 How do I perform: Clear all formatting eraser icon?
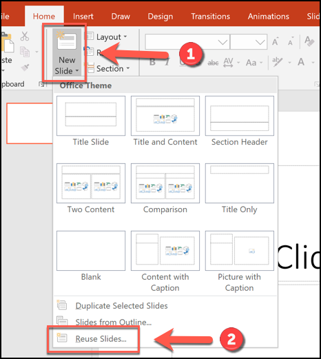tap(309, 41)
